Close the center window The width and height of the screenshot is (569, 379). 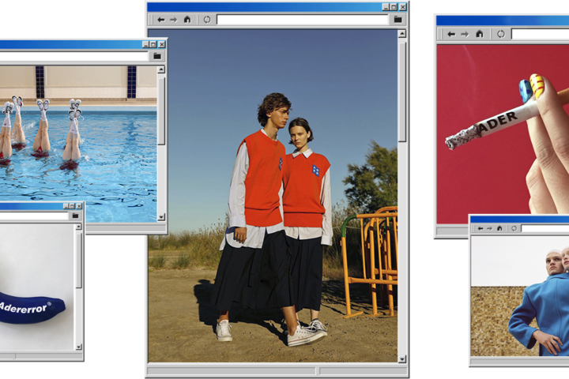pyautogui.click(x=403, y=7)
